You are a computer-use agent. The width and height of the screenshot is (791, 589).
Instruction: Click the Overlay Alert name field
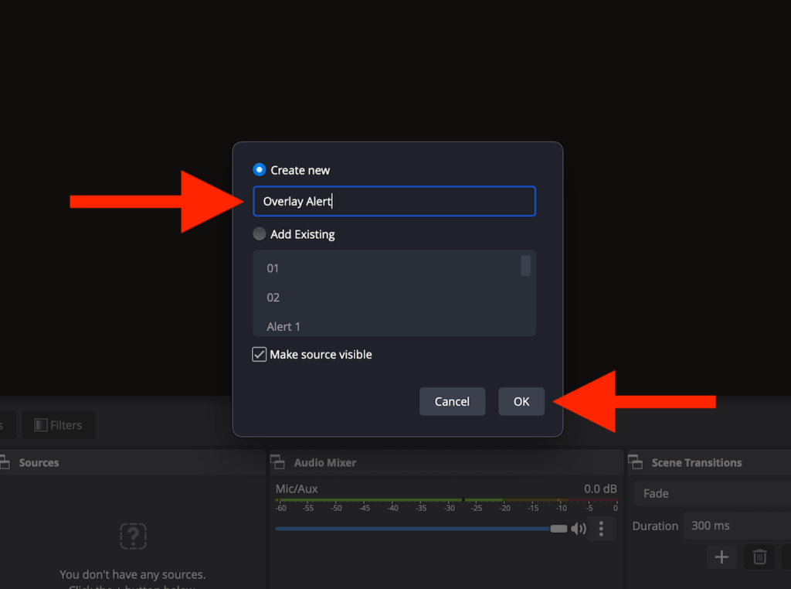pyautogui.click(x=394, y=202)
